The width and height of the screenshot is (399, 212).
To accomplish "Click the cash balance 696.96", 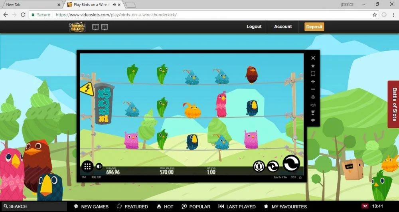I will point(113,172).
